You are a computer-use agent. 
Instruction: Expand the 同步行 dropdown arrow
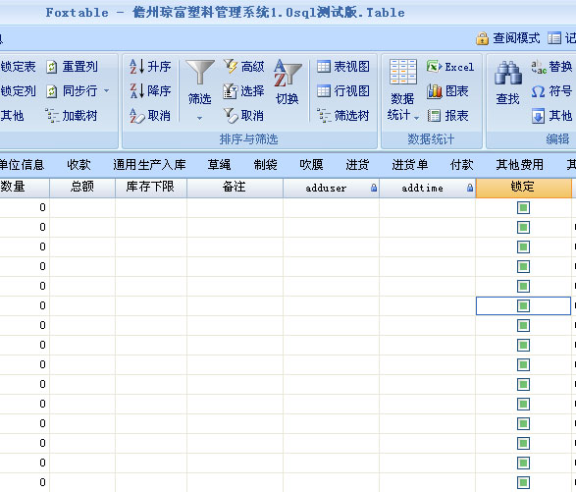click(107, 90)
